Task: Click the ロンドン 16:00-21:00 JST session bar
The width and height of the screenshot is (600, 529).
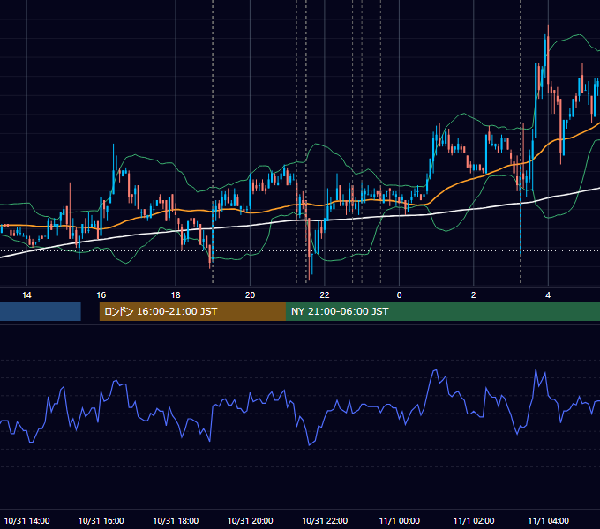Action: (x=192, y=311)
